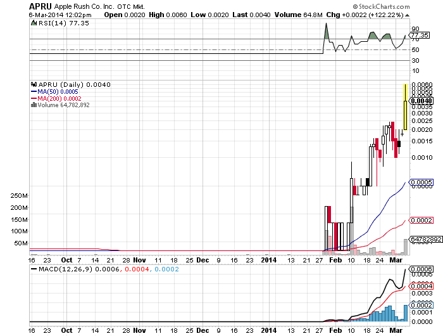Click the Volume 64,782,892 legend text

63,105
